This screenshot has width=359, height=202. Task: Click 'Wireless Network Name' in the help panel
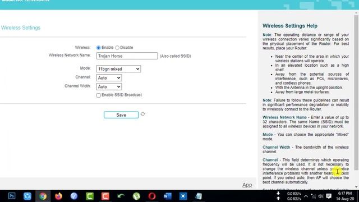click(x=284, y=117)
